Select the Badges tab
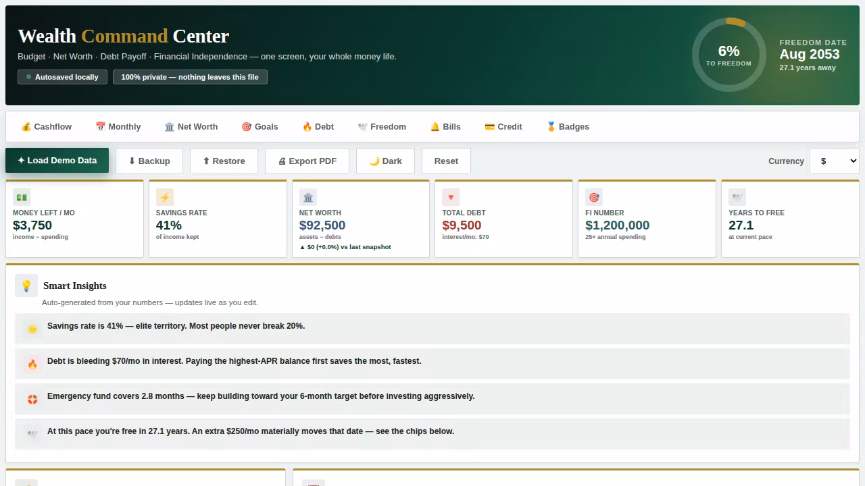 tap(568, 127)
